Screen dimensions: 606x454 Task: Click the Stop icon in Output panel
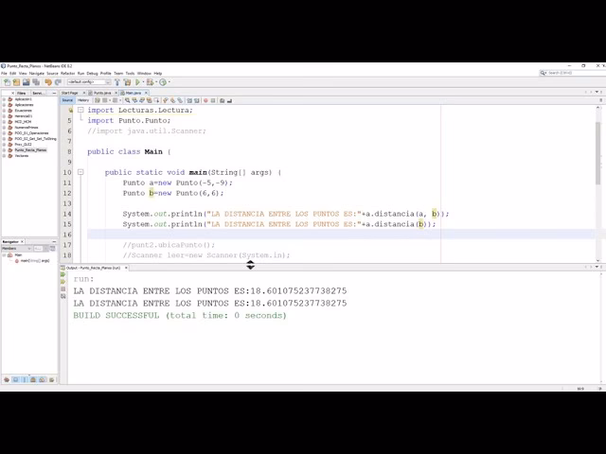point(63,289)
